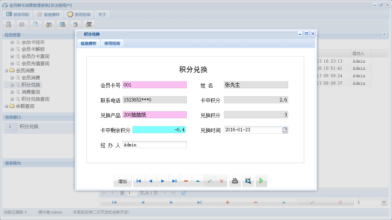Confirm the record with the green checkmark
The height and width of the screenshot is (220, 392).
pyautogui.click(x=210, y=180)
